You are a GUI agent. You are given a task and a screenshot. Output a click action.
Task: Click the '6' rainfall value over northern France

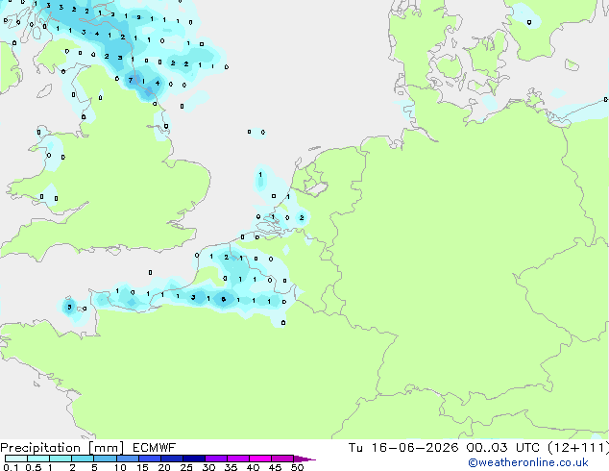(223, 299)
